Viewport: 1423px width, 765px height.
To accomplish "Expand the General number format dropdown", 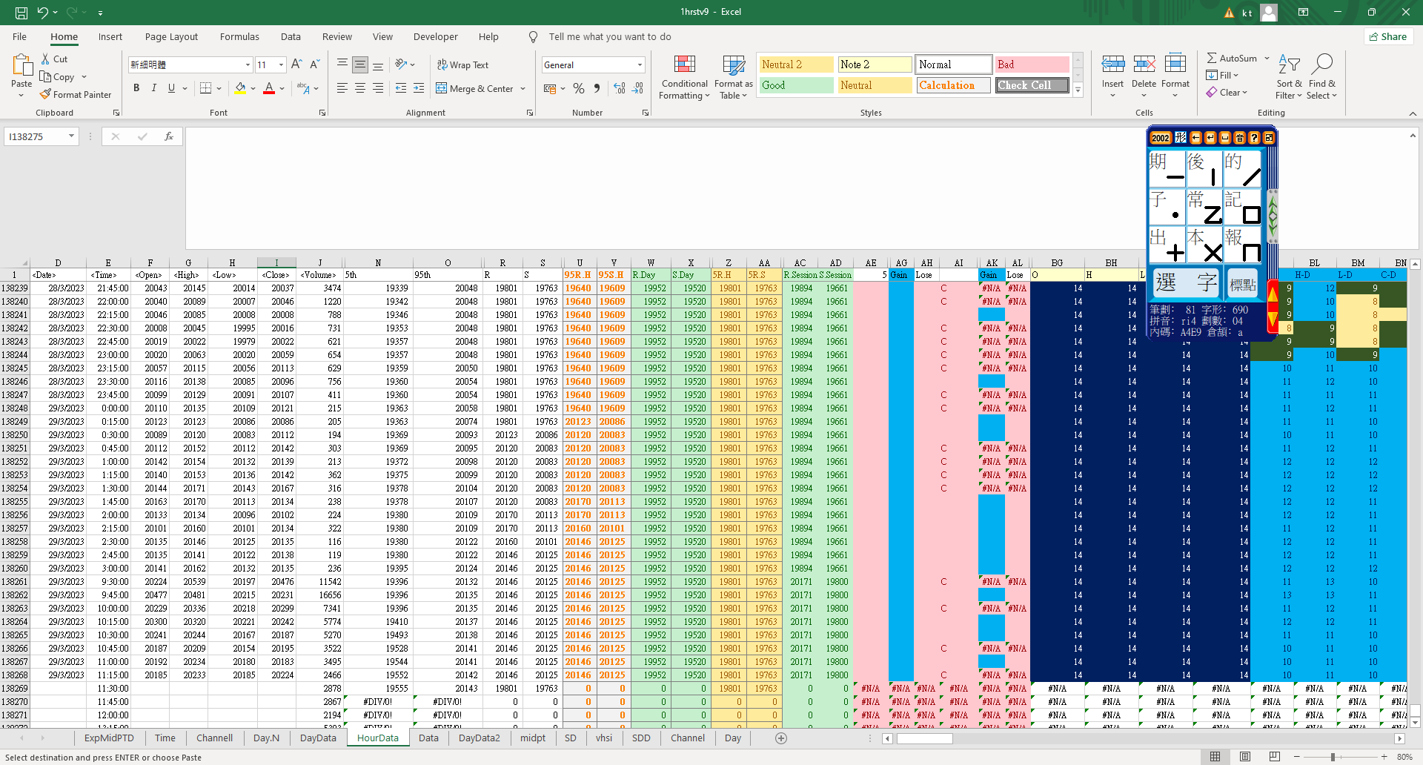I will point(640,64).
